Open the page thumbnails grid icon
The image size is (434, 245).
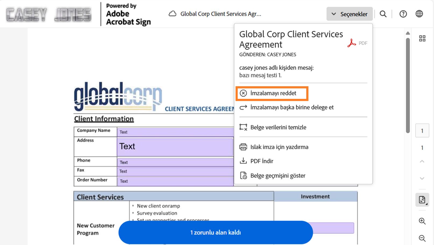pos(422,38)
